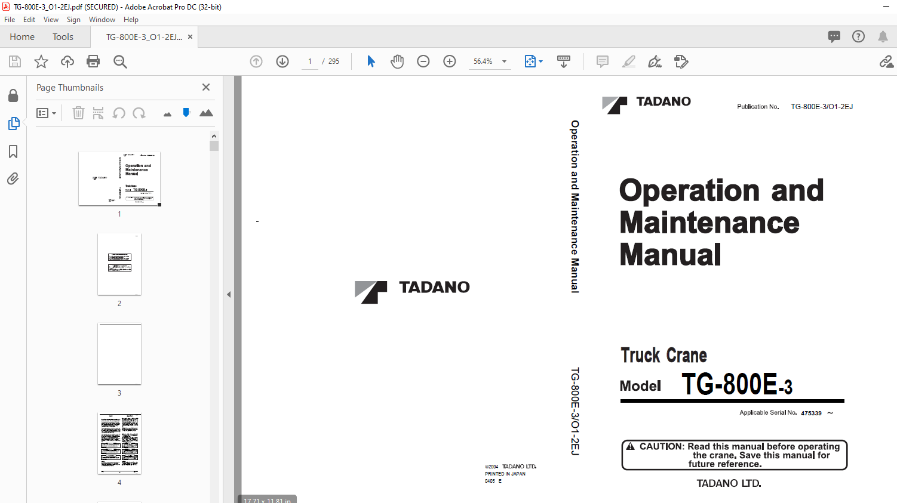Select the TG-800E-3_O1-2EJ document tab
This screenshot has height=503, width=897.
(144, 37)
